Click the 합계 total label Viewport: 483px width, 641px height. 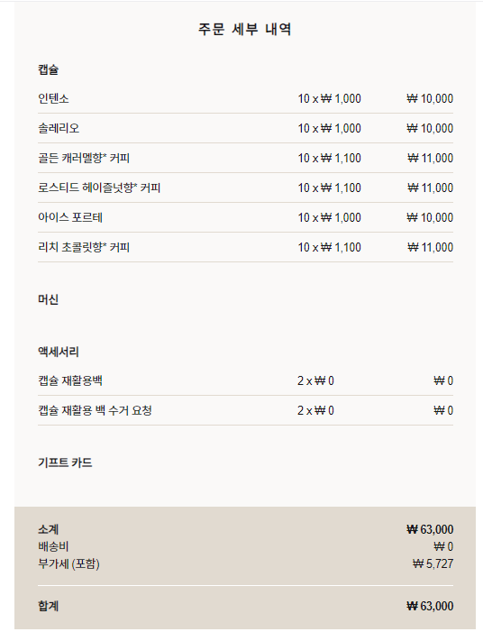coord(49,606)
